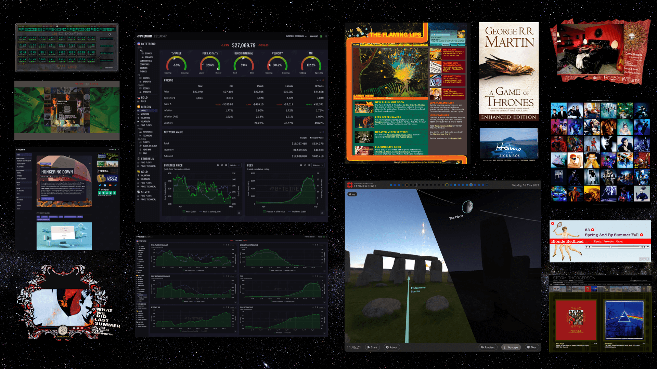Click the About button in Stonehenge viewer

click(x=391, y=347)
